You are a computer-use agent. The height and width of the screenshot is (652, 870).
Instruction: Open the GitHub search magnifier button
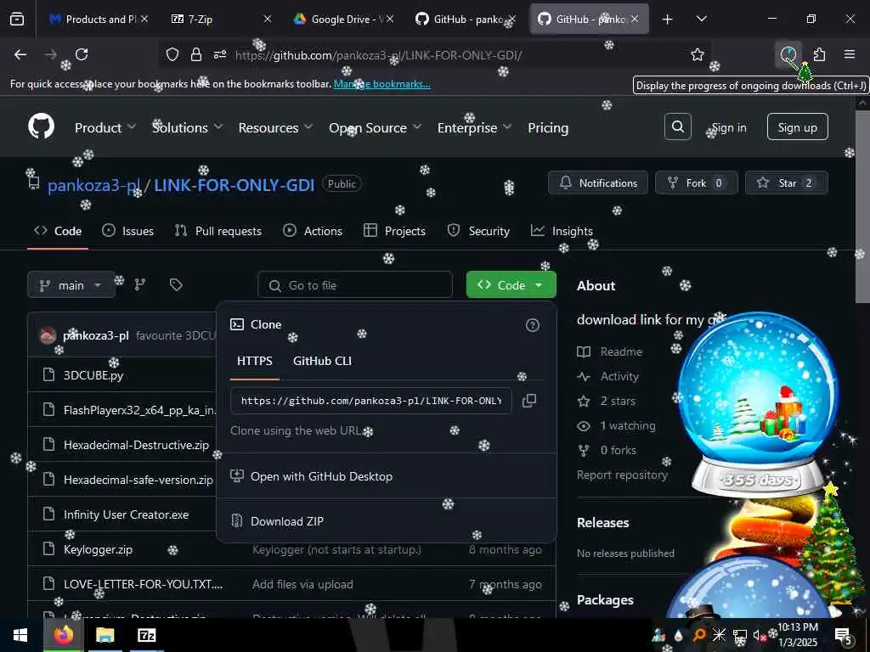click(x=677, y=127)
